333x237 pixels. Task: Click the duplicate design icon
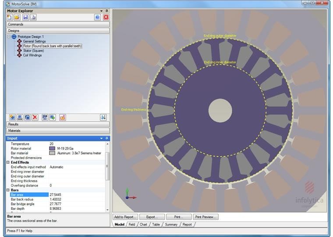click(28, 118)
